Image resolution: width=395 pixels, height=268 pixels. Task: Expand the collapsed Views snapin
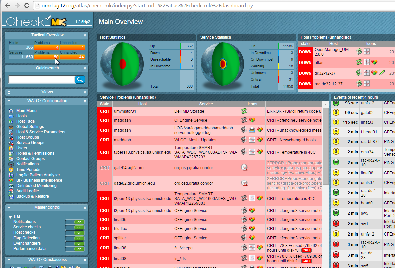9,92
